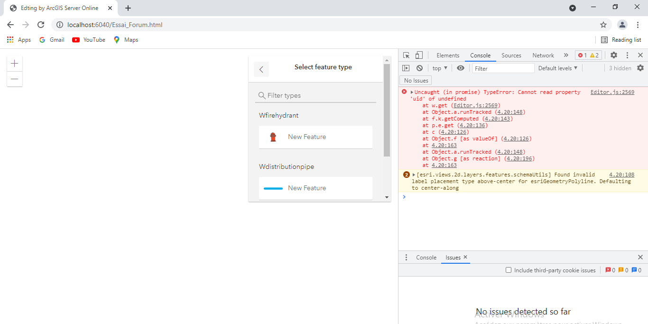Open the Maps bookmark
Screen dimensions: 648x324
(126, 40)
